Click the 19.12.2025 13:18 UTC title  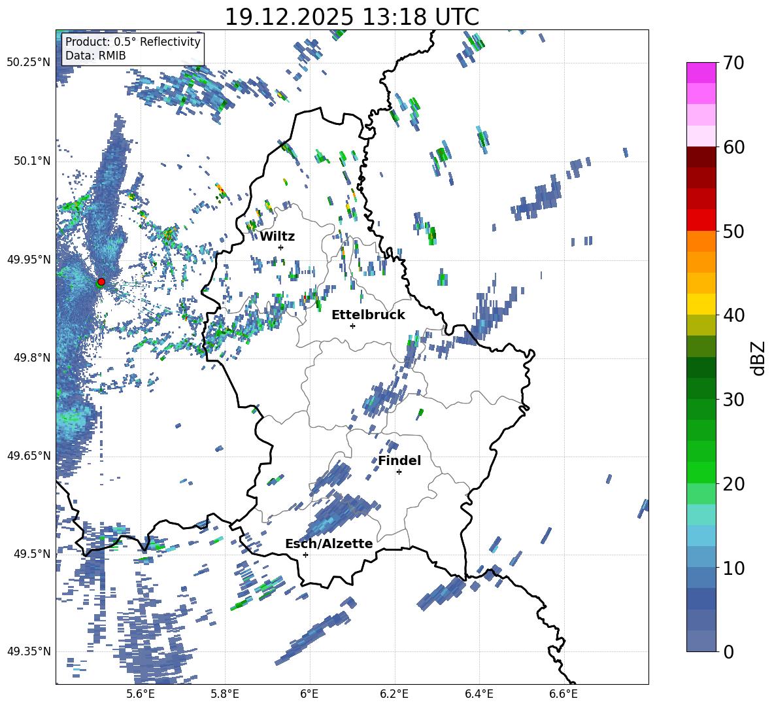pos(352,17)
